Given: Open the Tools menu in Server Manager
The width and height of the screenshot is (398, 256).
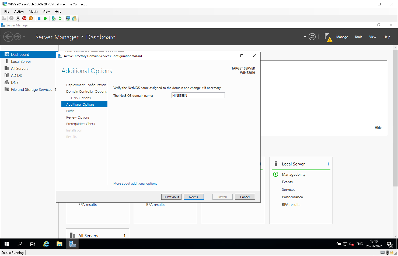Looking at the screenshot, I should [358, 37].
